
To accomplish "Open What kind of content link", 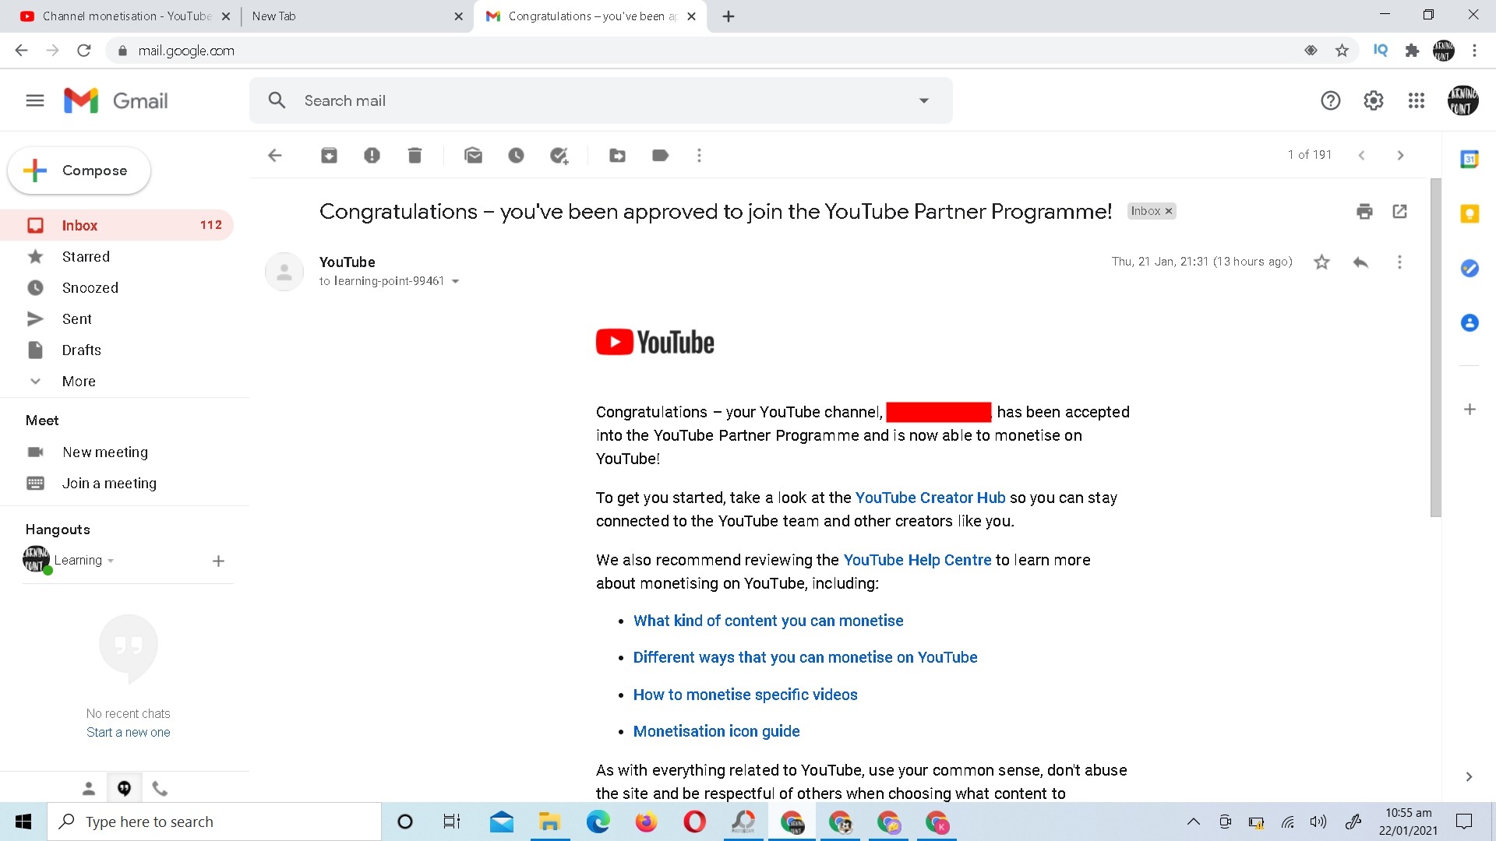I will pyautogui.click(x=767, y=621).
